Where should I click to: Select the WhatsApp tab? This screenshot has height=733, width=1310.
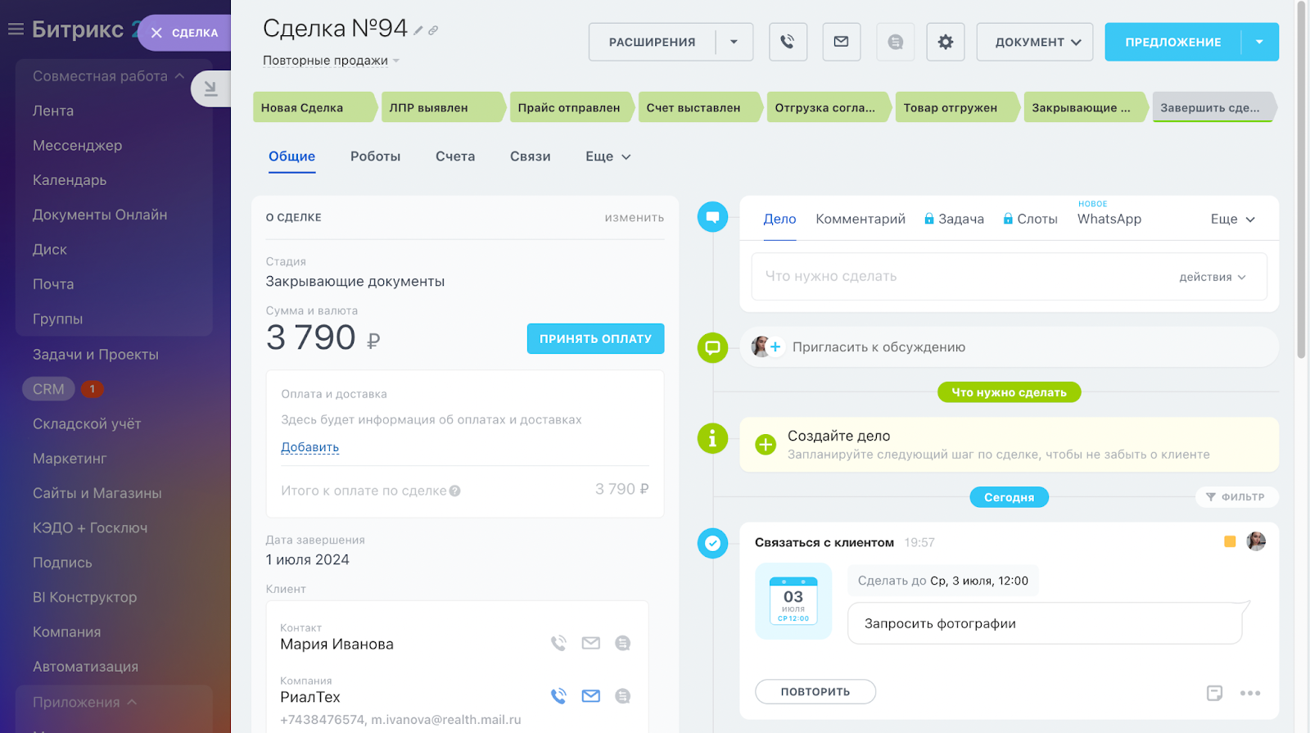(1109, 219)
